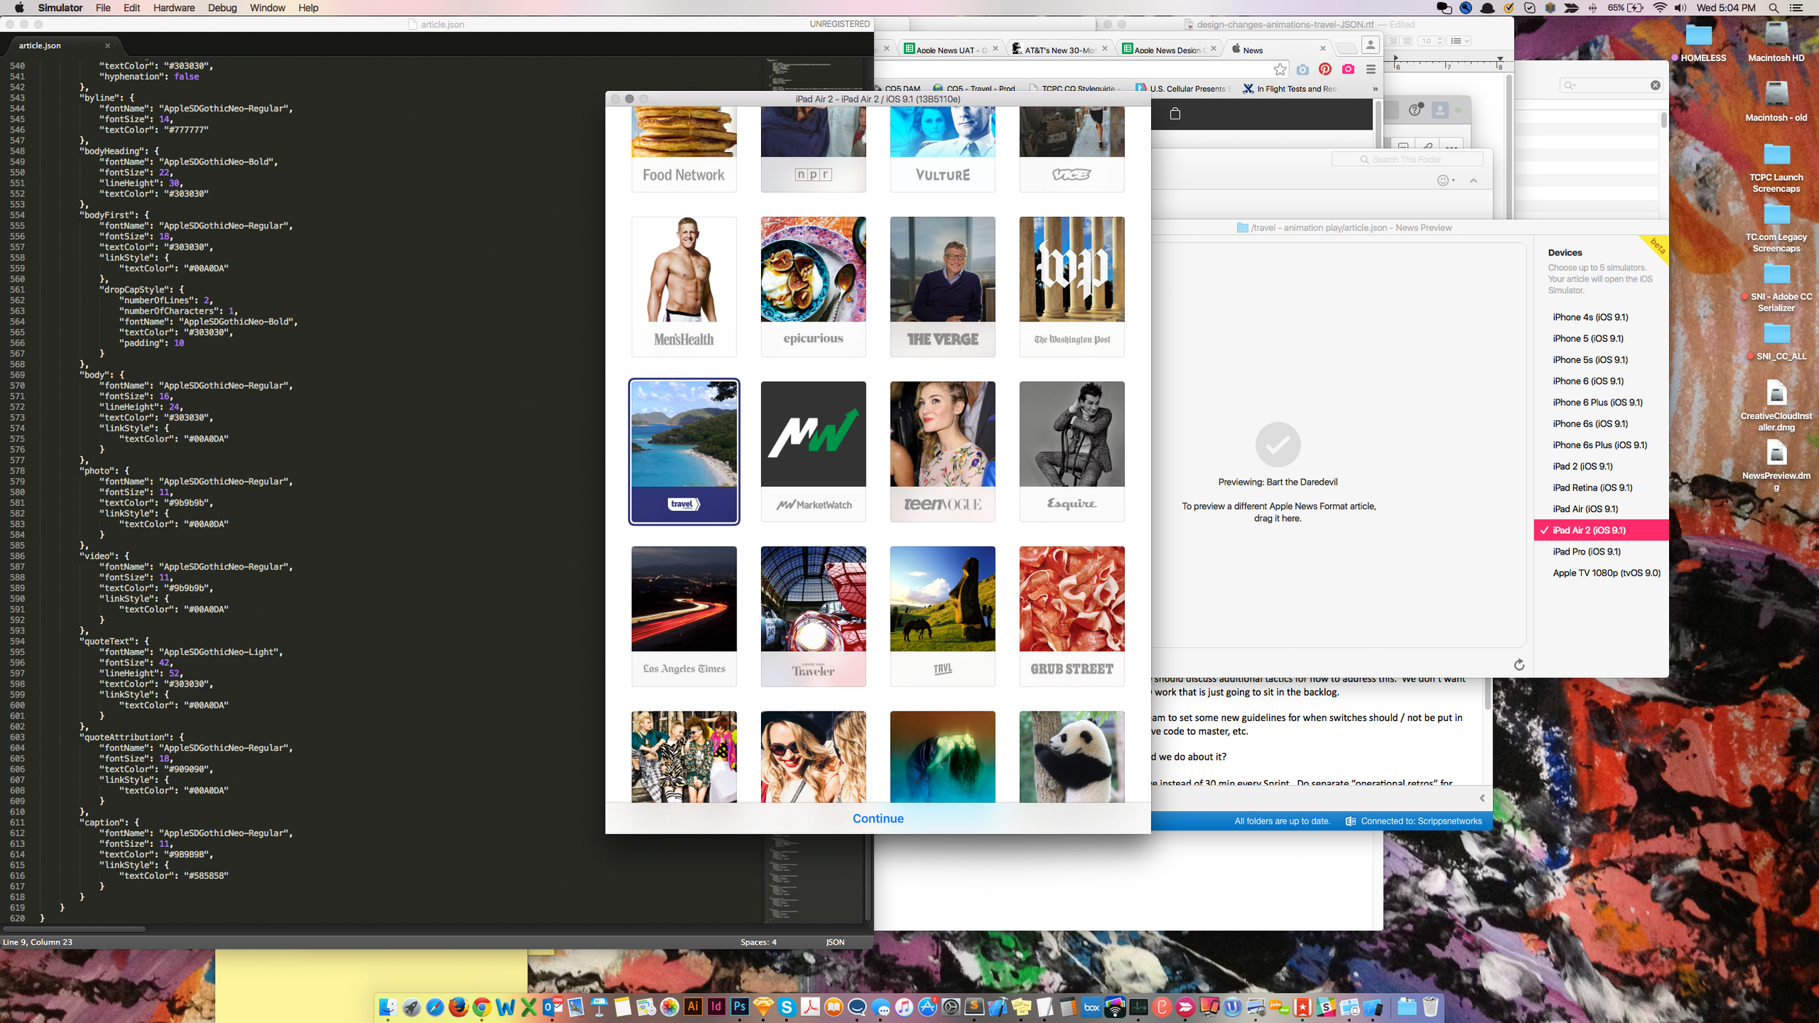Open the In Flight Tests bookmark in Chrome
The height and width of the screenshot is (1023, 1819).
tap(1289, 89)
